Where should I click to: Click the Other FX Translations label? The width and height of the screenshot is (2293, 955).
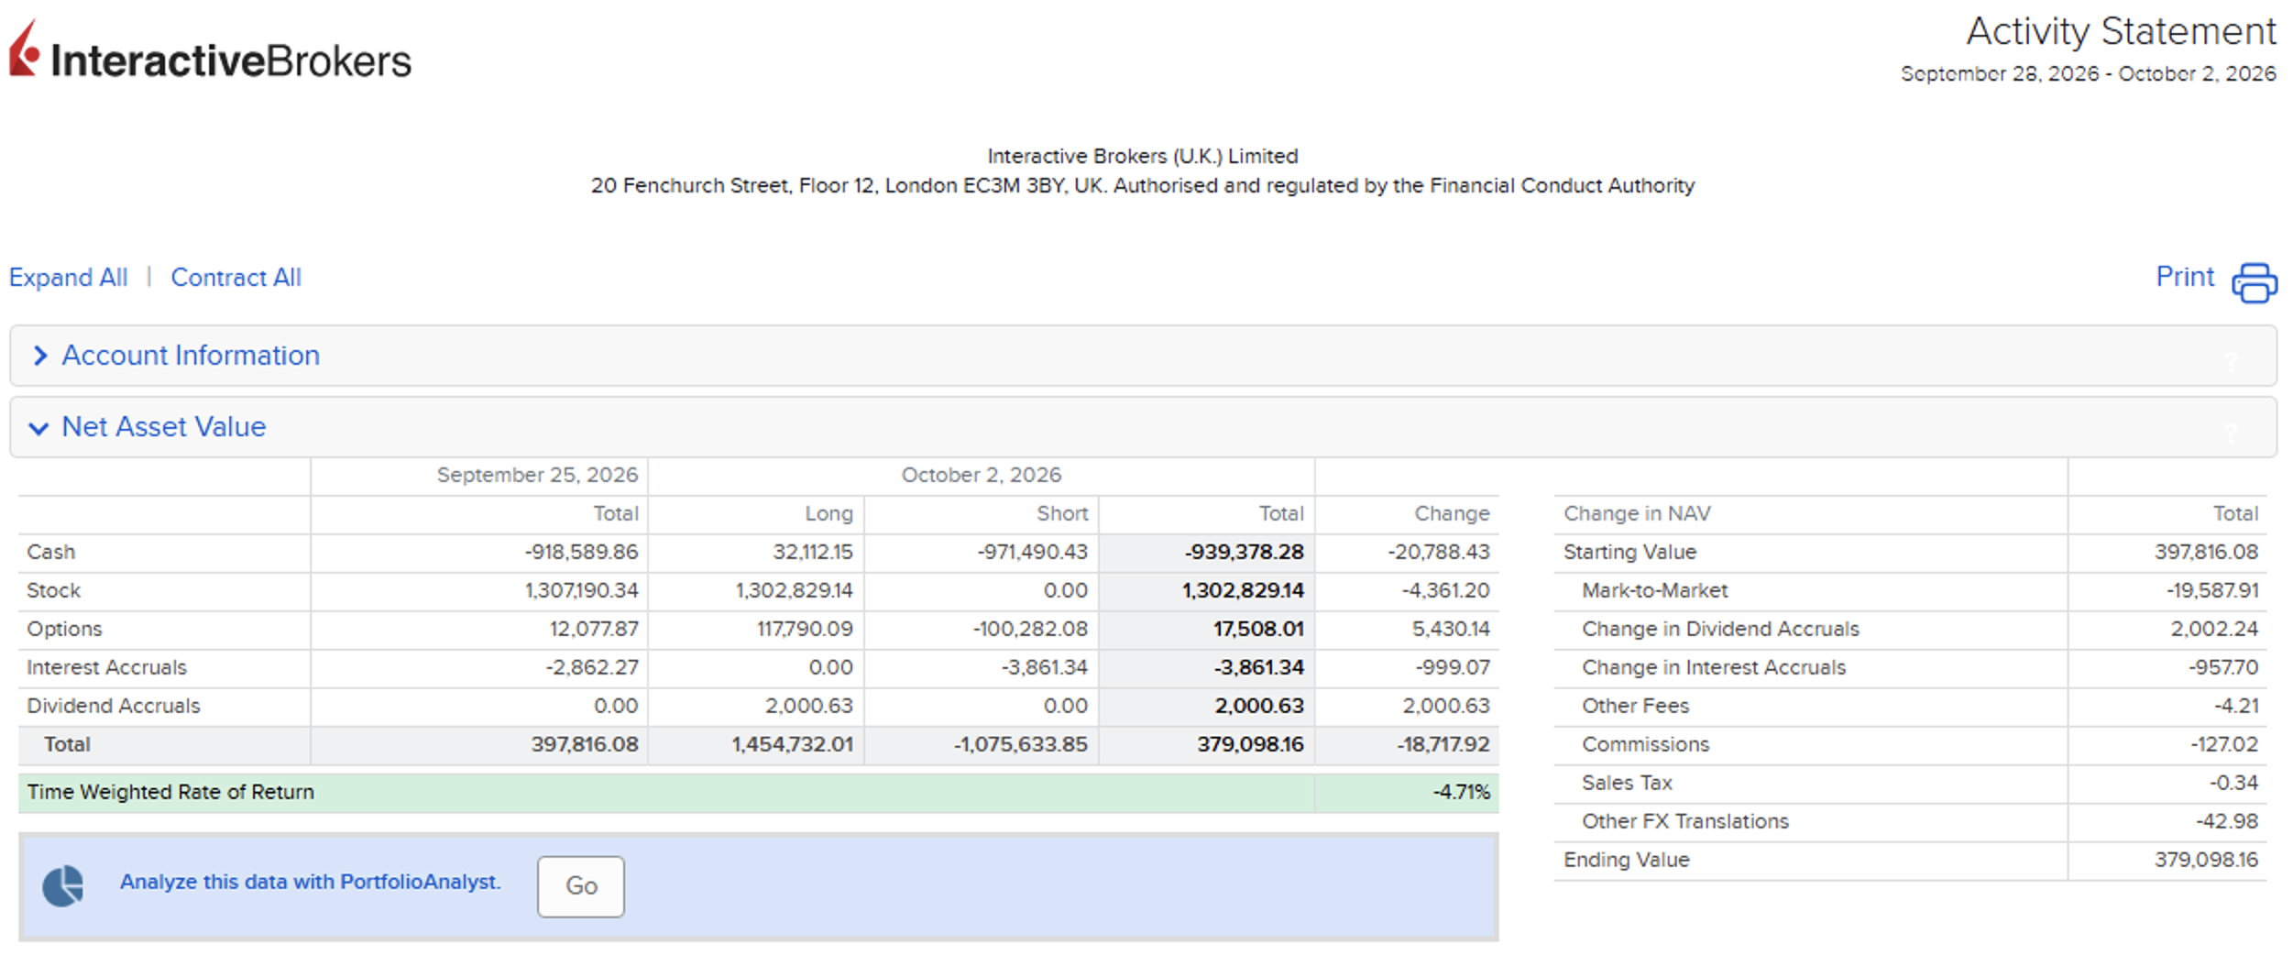(x=1684, y=821)
